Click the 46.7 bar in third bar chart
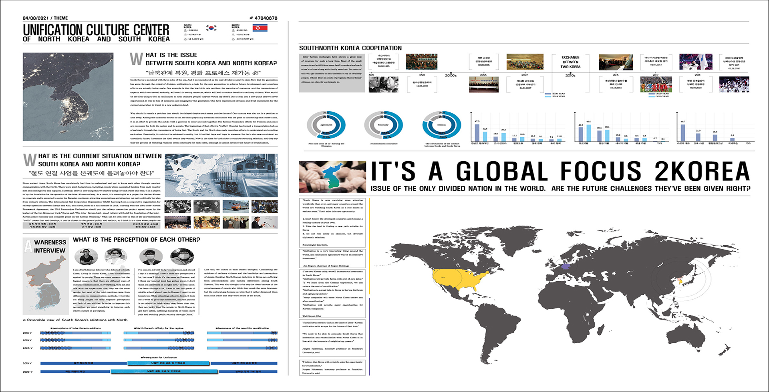 [x=683, y=133]
